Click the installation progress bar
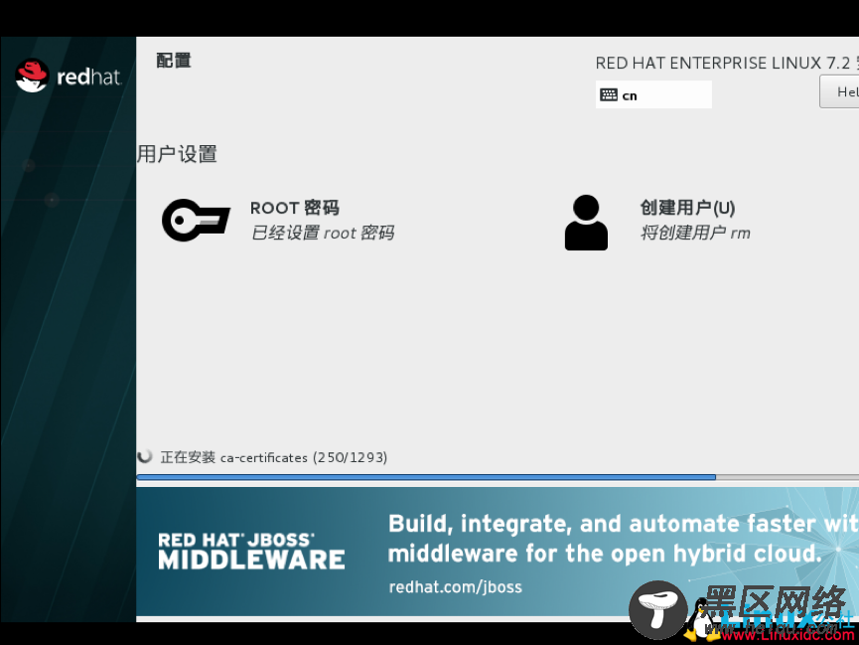Image resolution: width=859 pixels, height=645 pixels. pos(498,477)
